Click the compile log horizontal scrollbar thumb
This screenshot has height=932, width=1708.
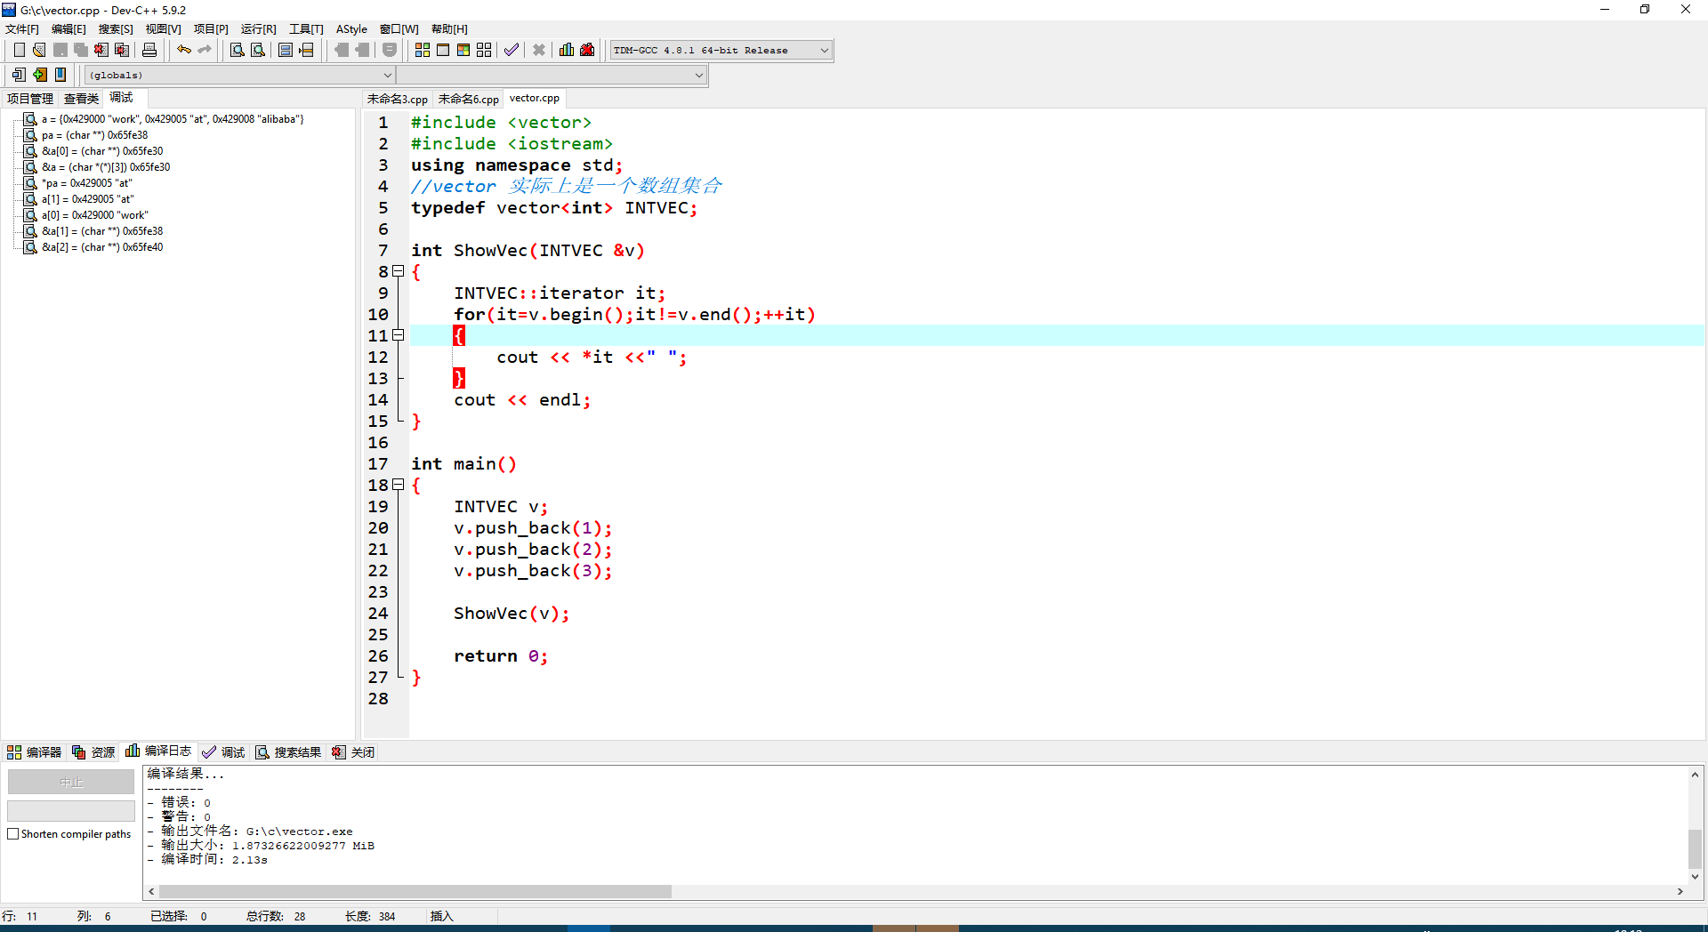(415, 891)
